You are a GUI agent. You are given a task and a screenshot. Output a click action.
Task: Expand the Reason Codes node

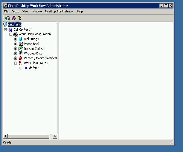(16, 49)
